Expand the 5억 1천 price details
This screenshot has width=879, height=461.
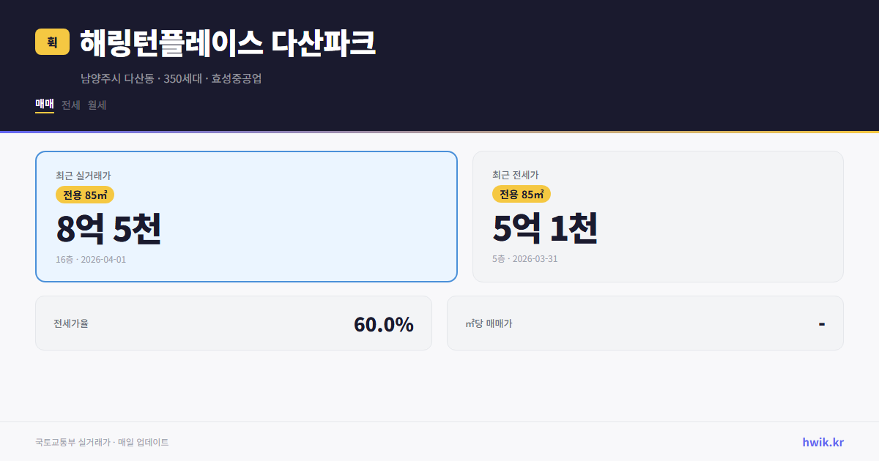[546, 229]
